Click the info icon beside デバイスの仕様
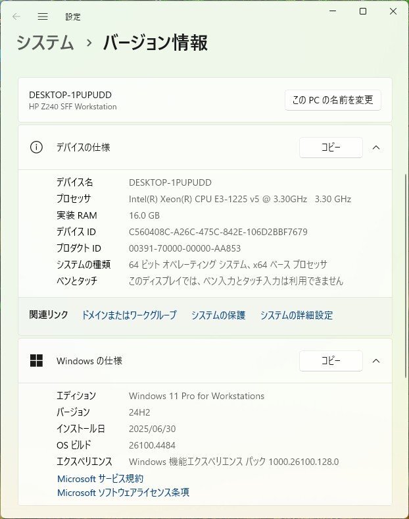The height and width of the screenshot is (519, 409). coord(36,147)
